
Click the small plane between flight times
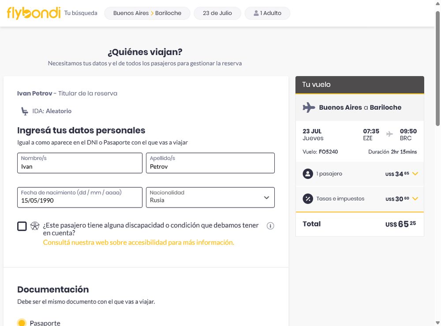point(389,134)
